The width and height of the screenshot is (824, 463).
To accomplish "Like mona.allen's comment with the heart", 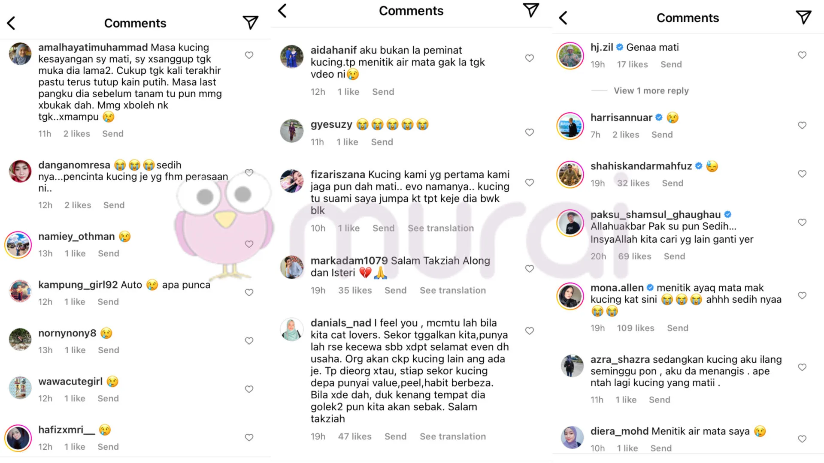I will (x=802, y=295).
